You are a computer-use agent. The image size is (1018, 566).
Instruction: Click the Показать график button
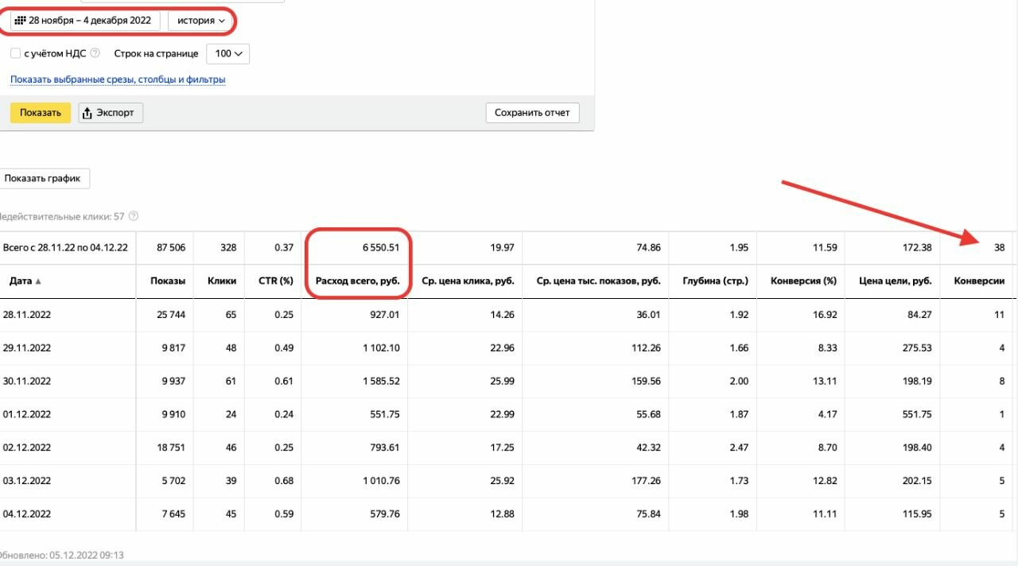(43, 179)
